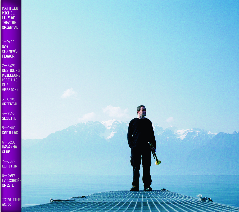Select track 3 Oriental
This screenshot has width=239, height=212.
click(10, 104)
